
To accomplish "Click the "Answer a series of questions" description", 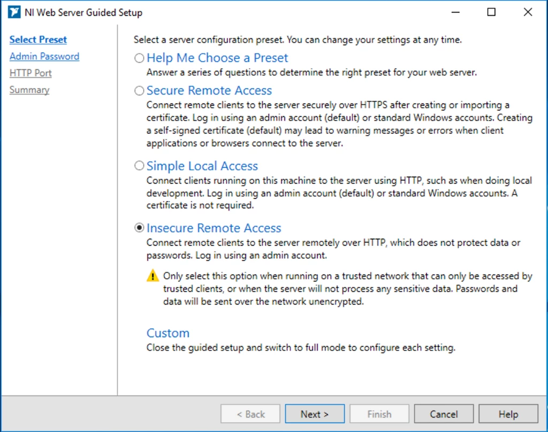I will pyautogui.click(x=311, y=72).
